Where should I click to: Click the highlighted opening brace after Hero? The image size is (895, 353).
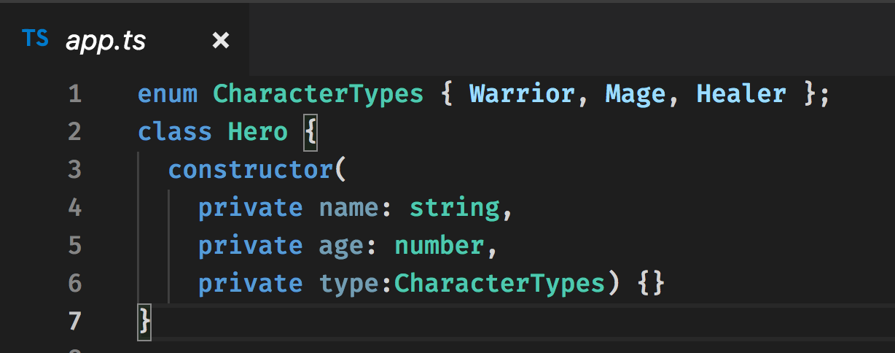[x=310, y=133]
